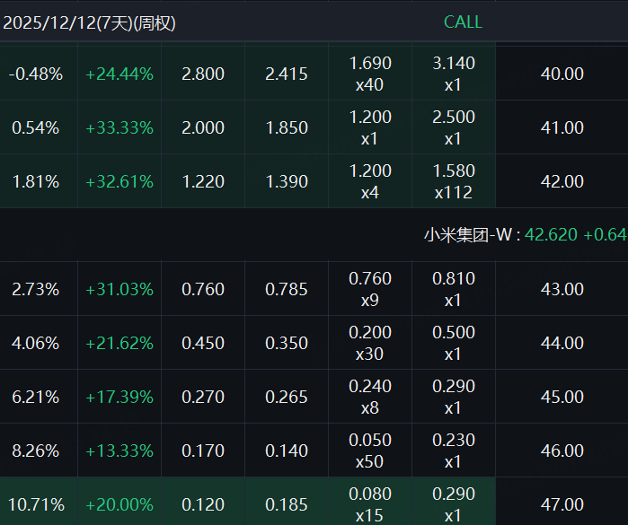Image resolution: width=628 pixels, height=525 pixels.
Task: Select the 46.00 strike price
Action: pyautogui.click(x=562, y=451)
